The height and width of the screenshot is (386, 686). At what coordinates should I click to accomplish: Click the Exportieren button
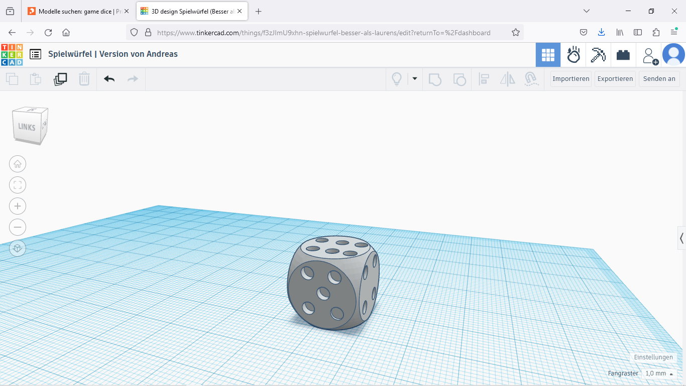(x=615, y=79)
